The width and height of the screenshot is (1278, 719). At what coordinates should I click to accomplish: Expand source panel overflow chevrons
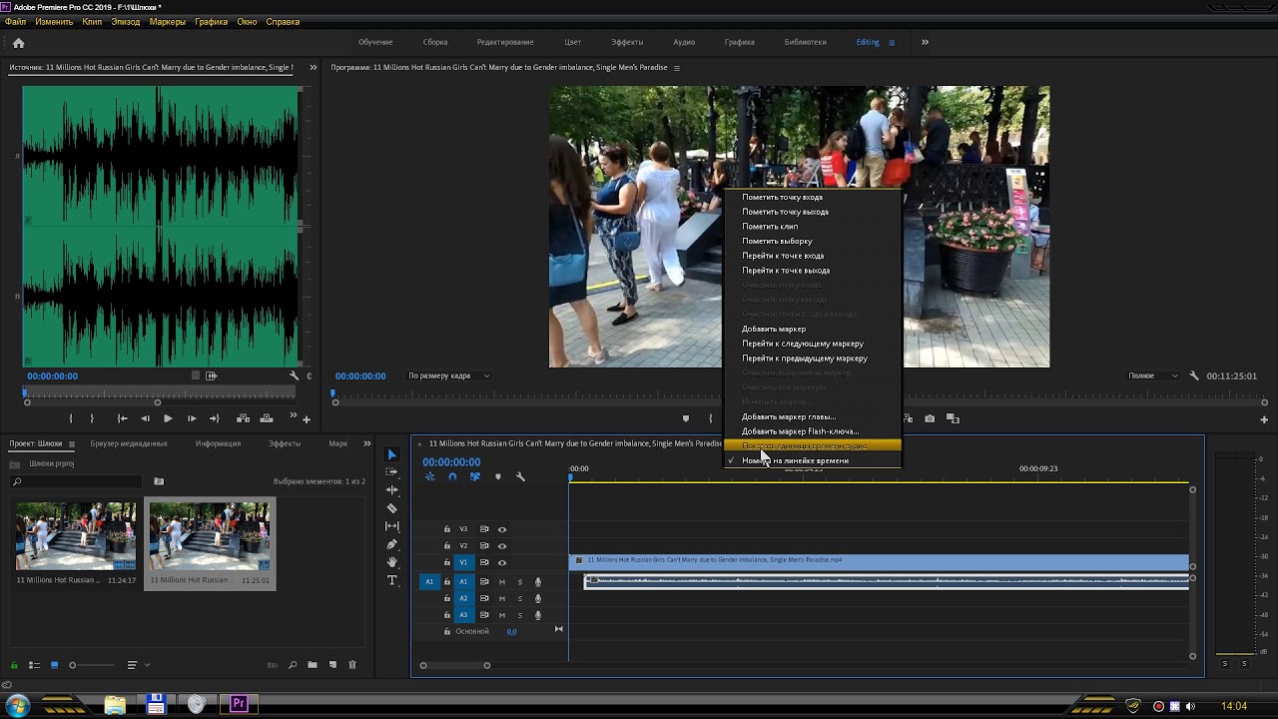pos(313,67)
